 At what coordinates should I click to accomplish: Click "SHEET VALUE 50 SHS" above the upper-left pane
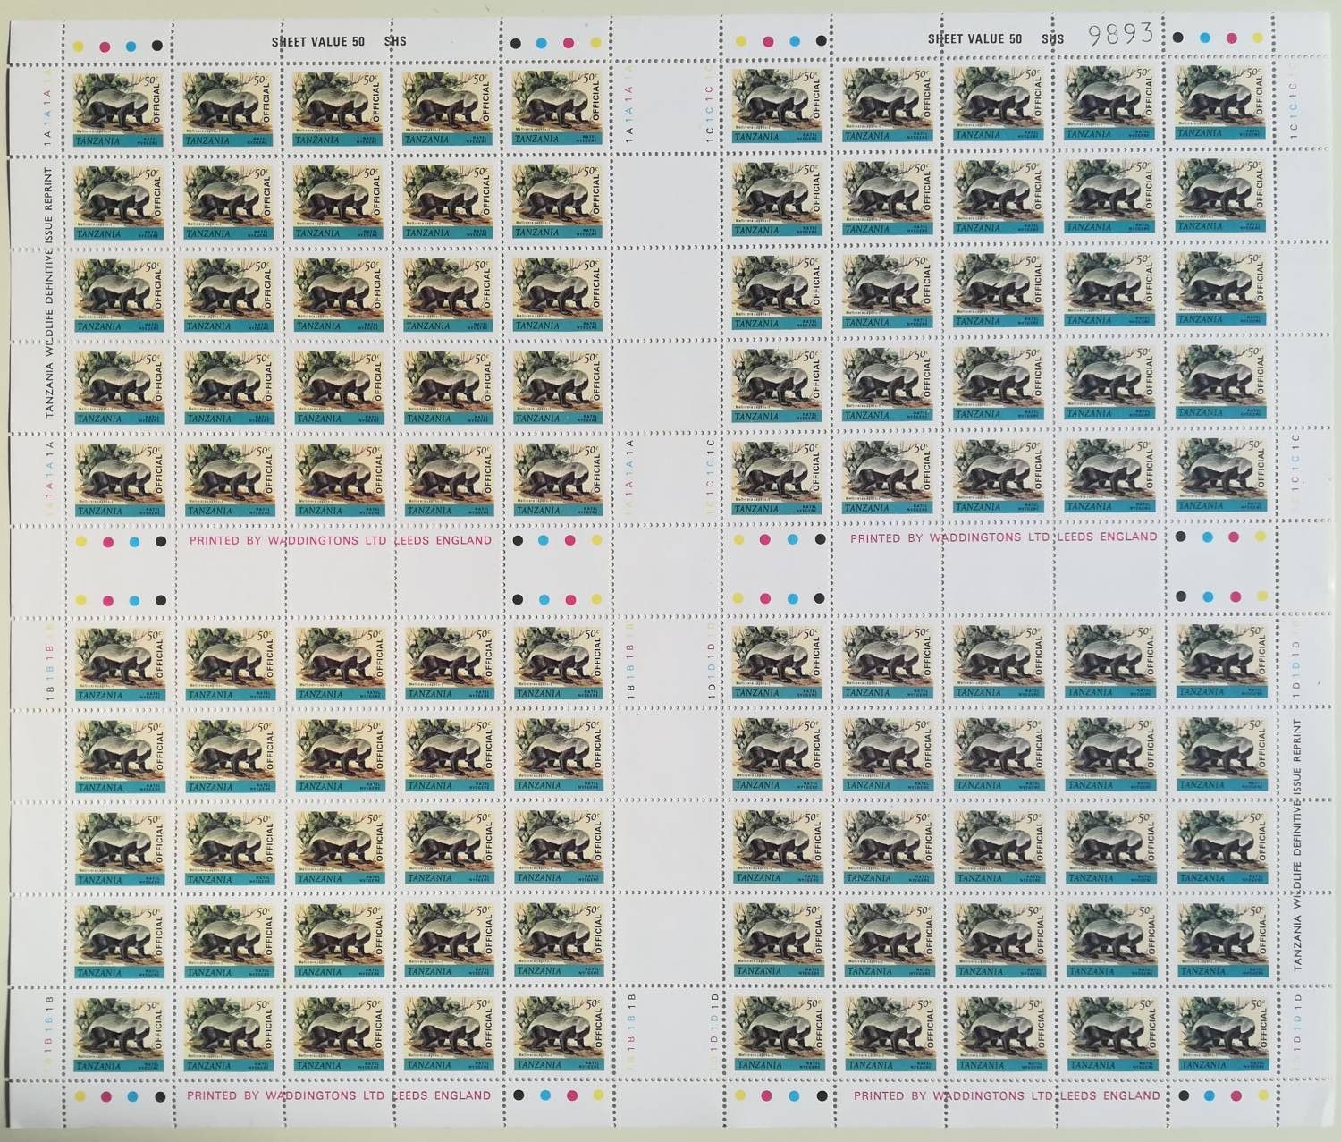[x=339, y=40]
